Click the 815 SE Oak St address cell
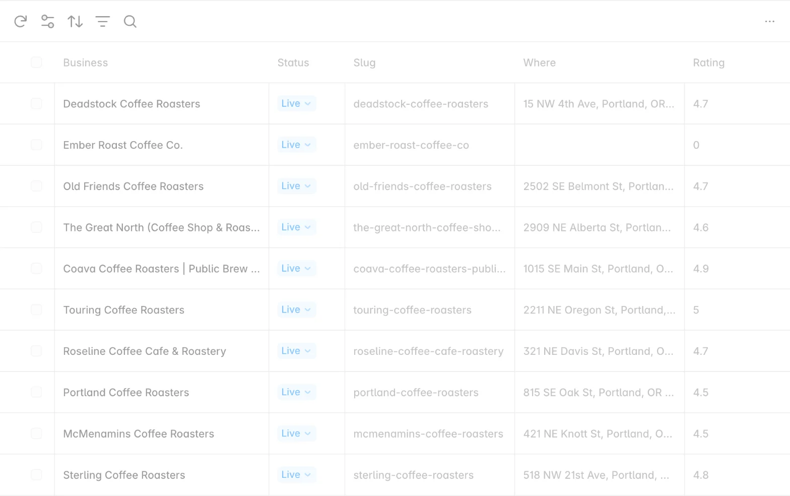Image resolution: width=790 pixels, height=496 pixels. coord(600,392)
